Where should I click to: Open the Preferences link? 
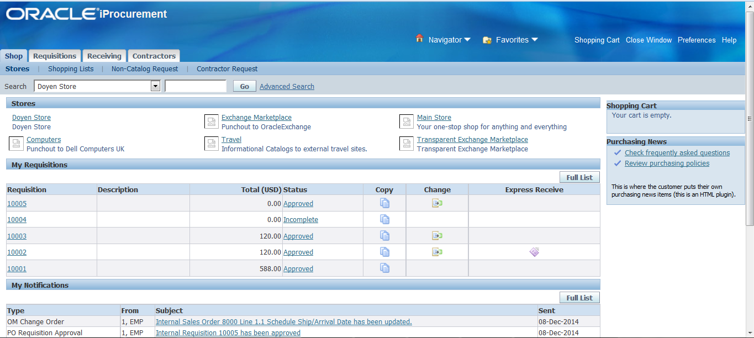tap(697, 40)
